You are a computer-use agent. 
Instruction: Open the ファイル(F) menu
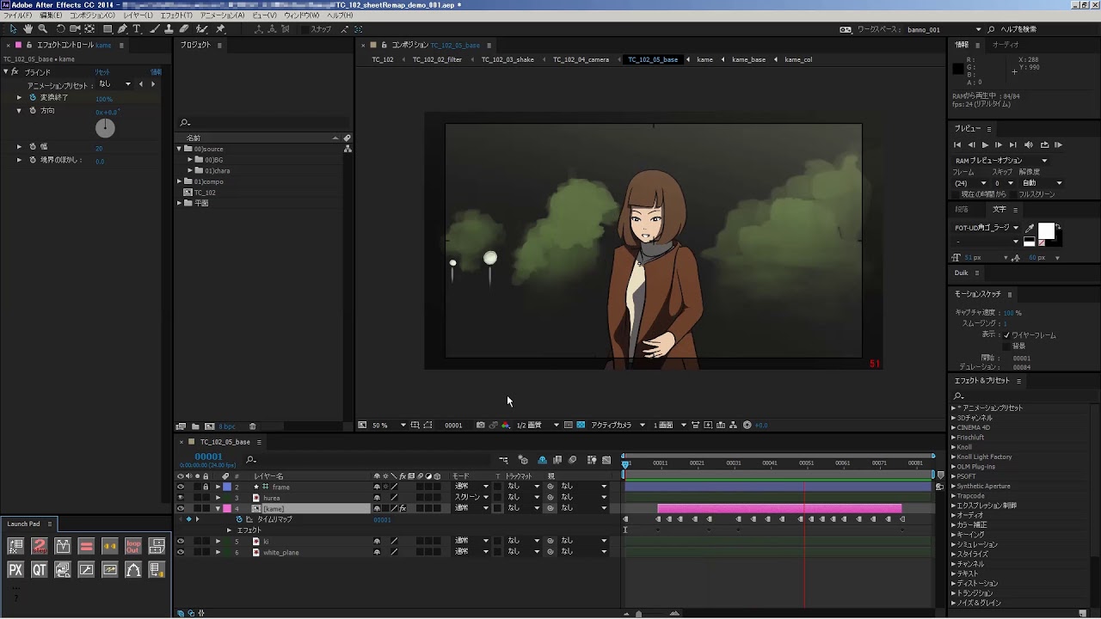[17, 15]
